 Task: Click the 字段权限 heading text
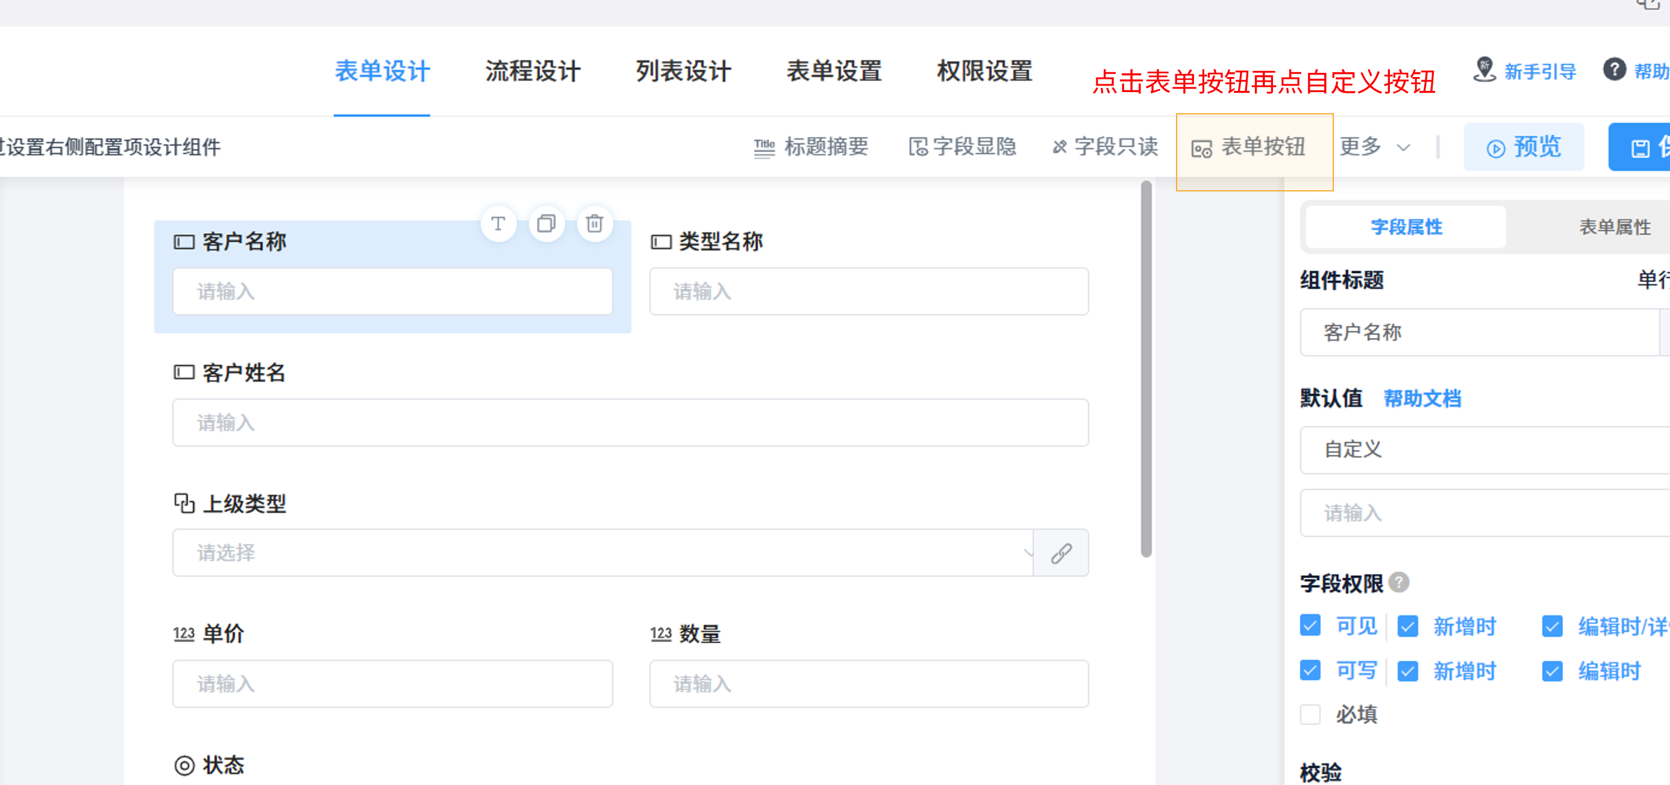click(1341, 583)
